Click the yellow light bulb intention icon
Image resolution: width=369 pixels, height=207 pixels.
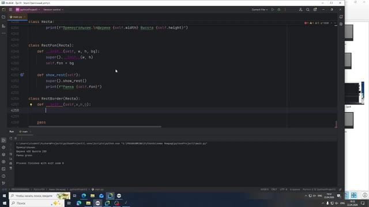(x=31, y=105)
